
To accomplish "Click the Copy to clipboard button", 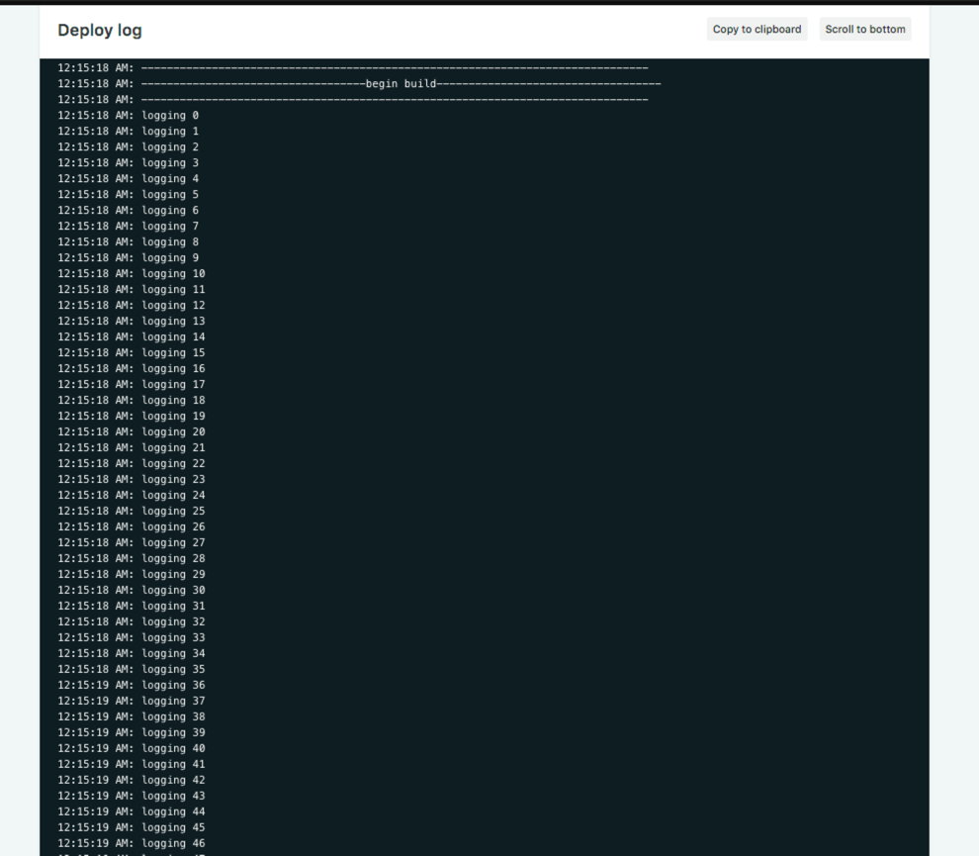I will coord(756,29).
